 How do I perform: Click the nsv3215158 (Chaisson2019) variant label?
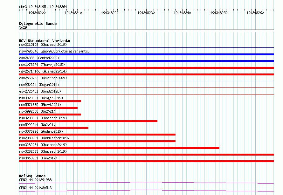(x=43, y=45)
